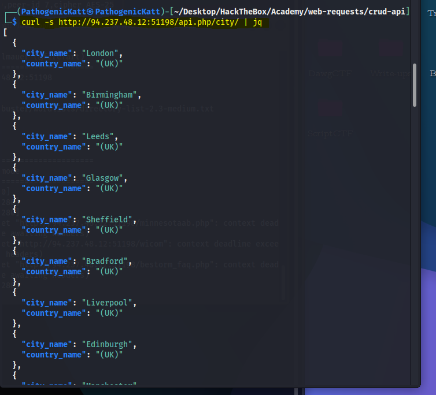This screenshot has height=395, width=436.
Task: Click the URL http://94.237.48.12:51198/api.php/city/
Action: point(149,22)
